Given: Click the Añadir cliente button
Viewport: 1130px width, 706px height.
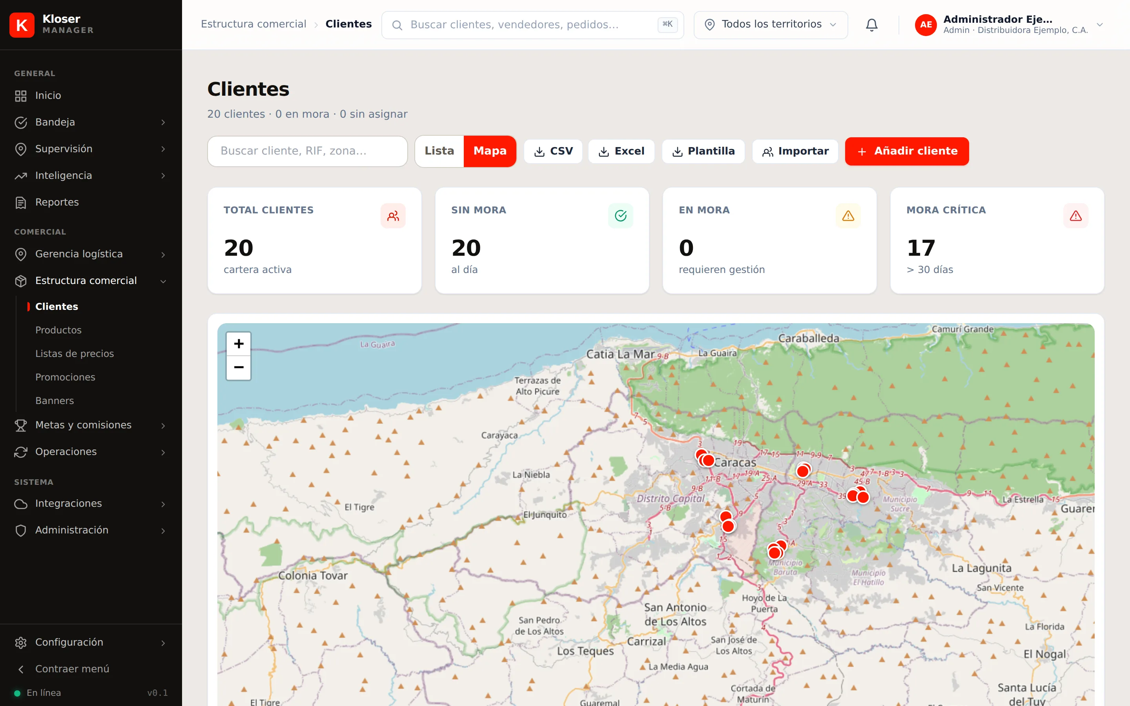Looking at the screenshot, I should (x=907, y=151).
